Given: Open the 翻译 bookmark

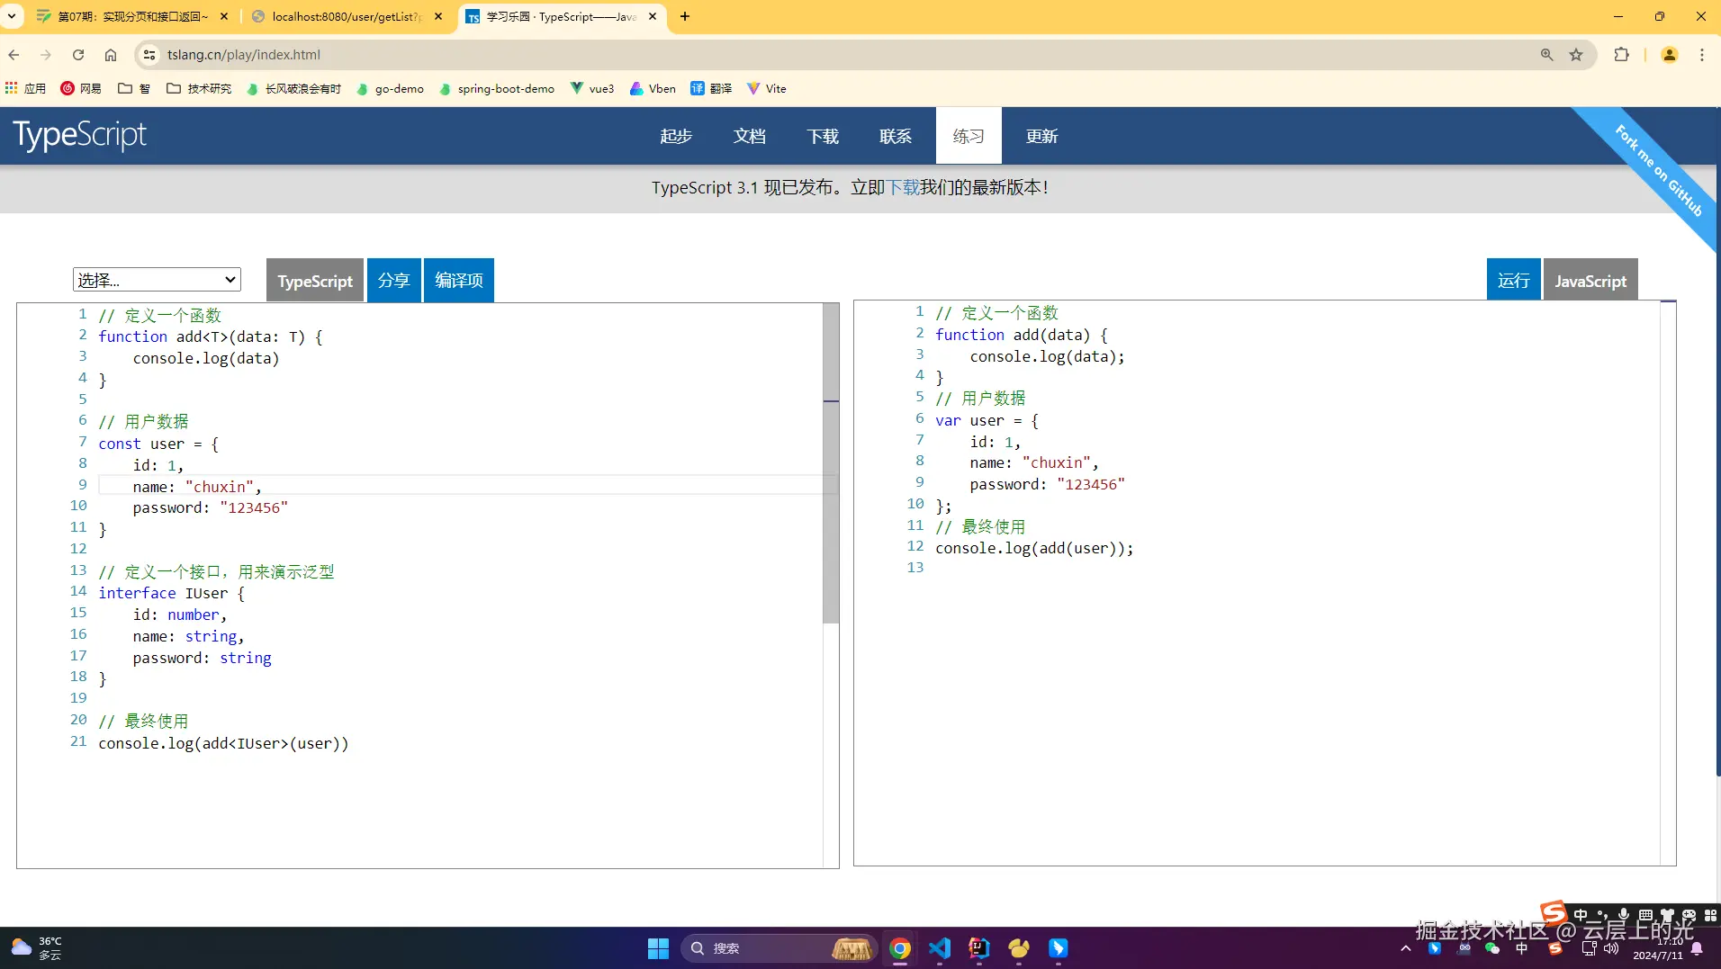Looking at the screenshot, I should tap(711, 88).
